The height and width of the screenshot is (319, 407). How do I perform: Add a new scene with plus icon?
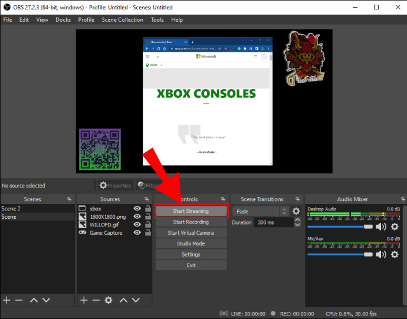tap(6, 300)
